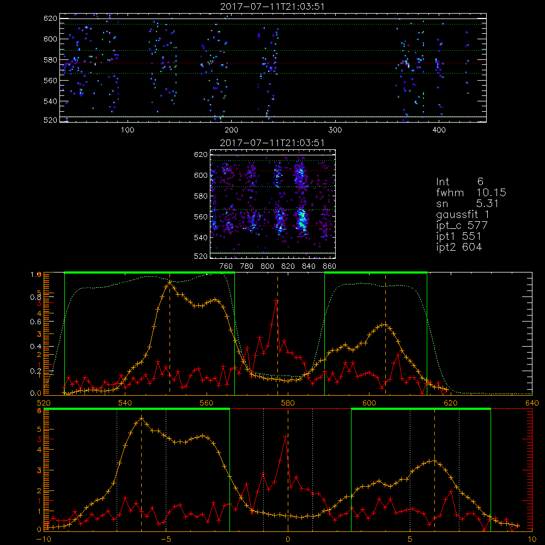Click the orange x-axis label -10 on bottom plot
The height and width of the screenshot is (545, 545).
[x=44, y=540]
